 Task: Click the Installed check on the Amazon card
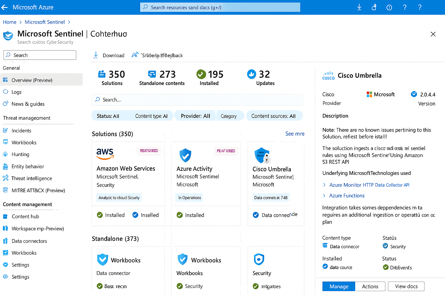click(100, 215)
